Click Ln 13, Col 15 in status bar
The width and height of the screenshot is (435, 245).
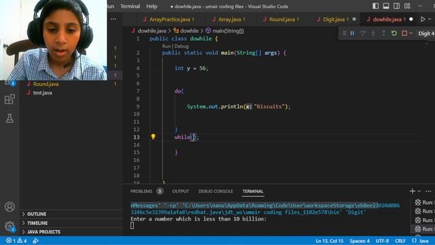point(329,240)
